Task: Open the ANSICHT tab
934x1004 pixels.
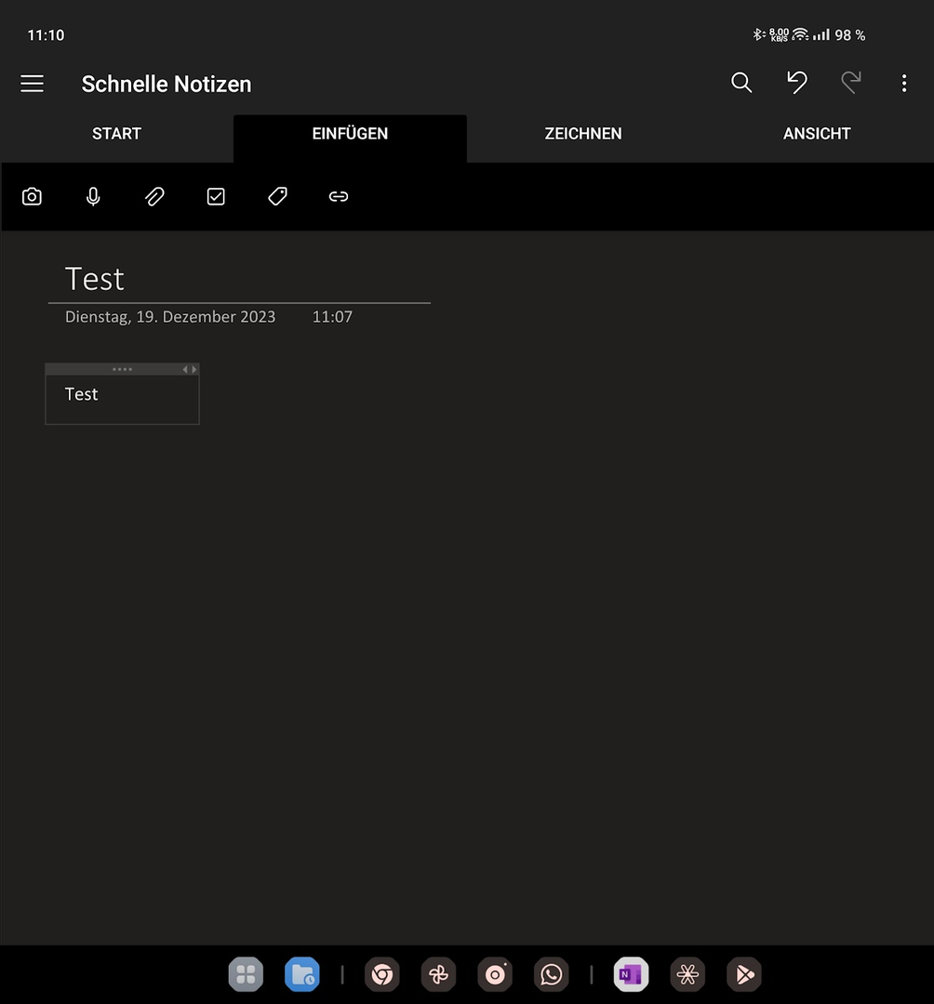Action: (817, 134)
